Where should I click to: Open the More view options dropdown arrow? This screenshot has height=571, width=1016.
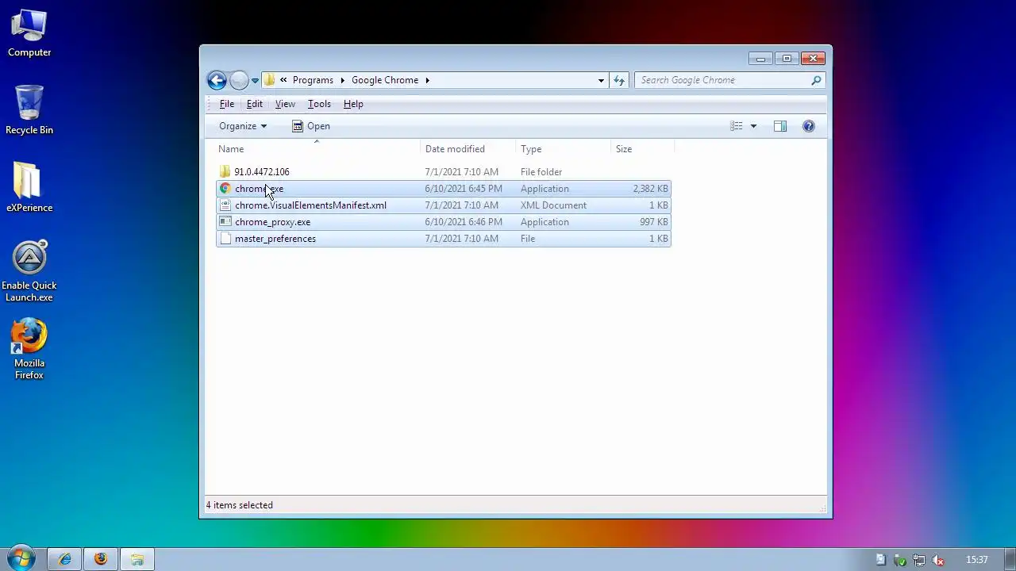pyautogui.click(x=753, y=126)
